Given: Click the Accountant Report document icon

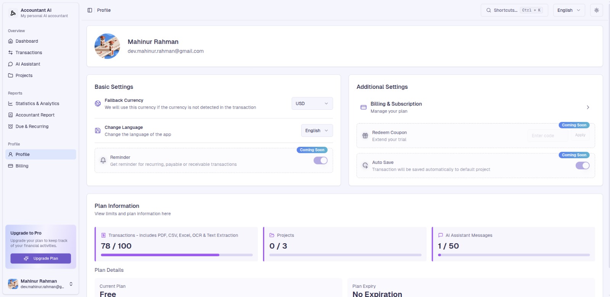Looking at the screenshot, I should 11,115.
